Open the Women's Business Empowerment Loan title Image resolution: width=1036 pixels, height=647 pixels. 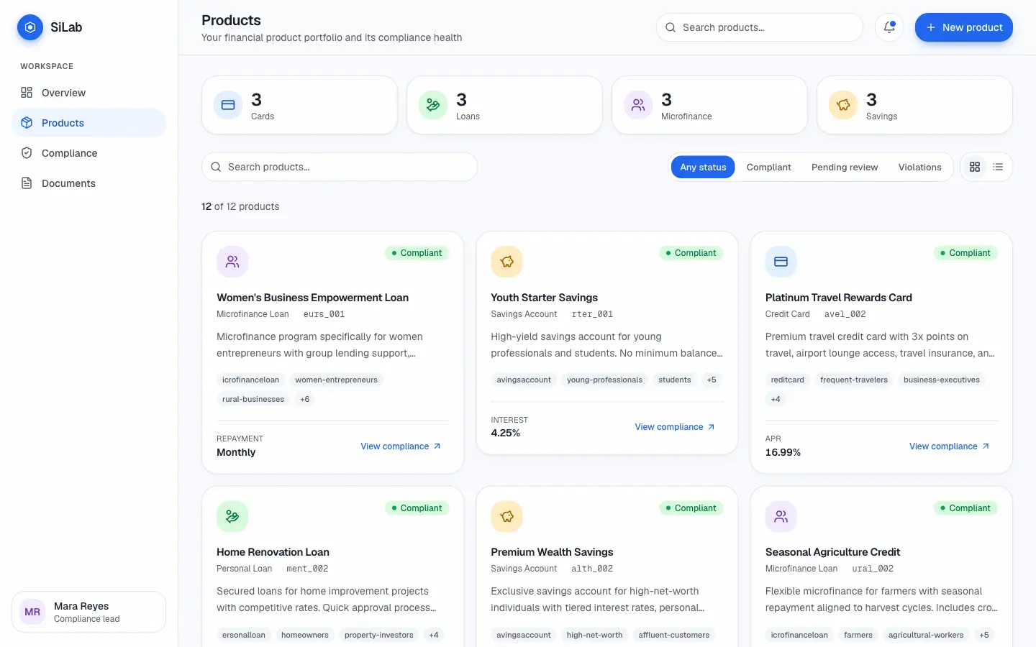coord(312,298)
